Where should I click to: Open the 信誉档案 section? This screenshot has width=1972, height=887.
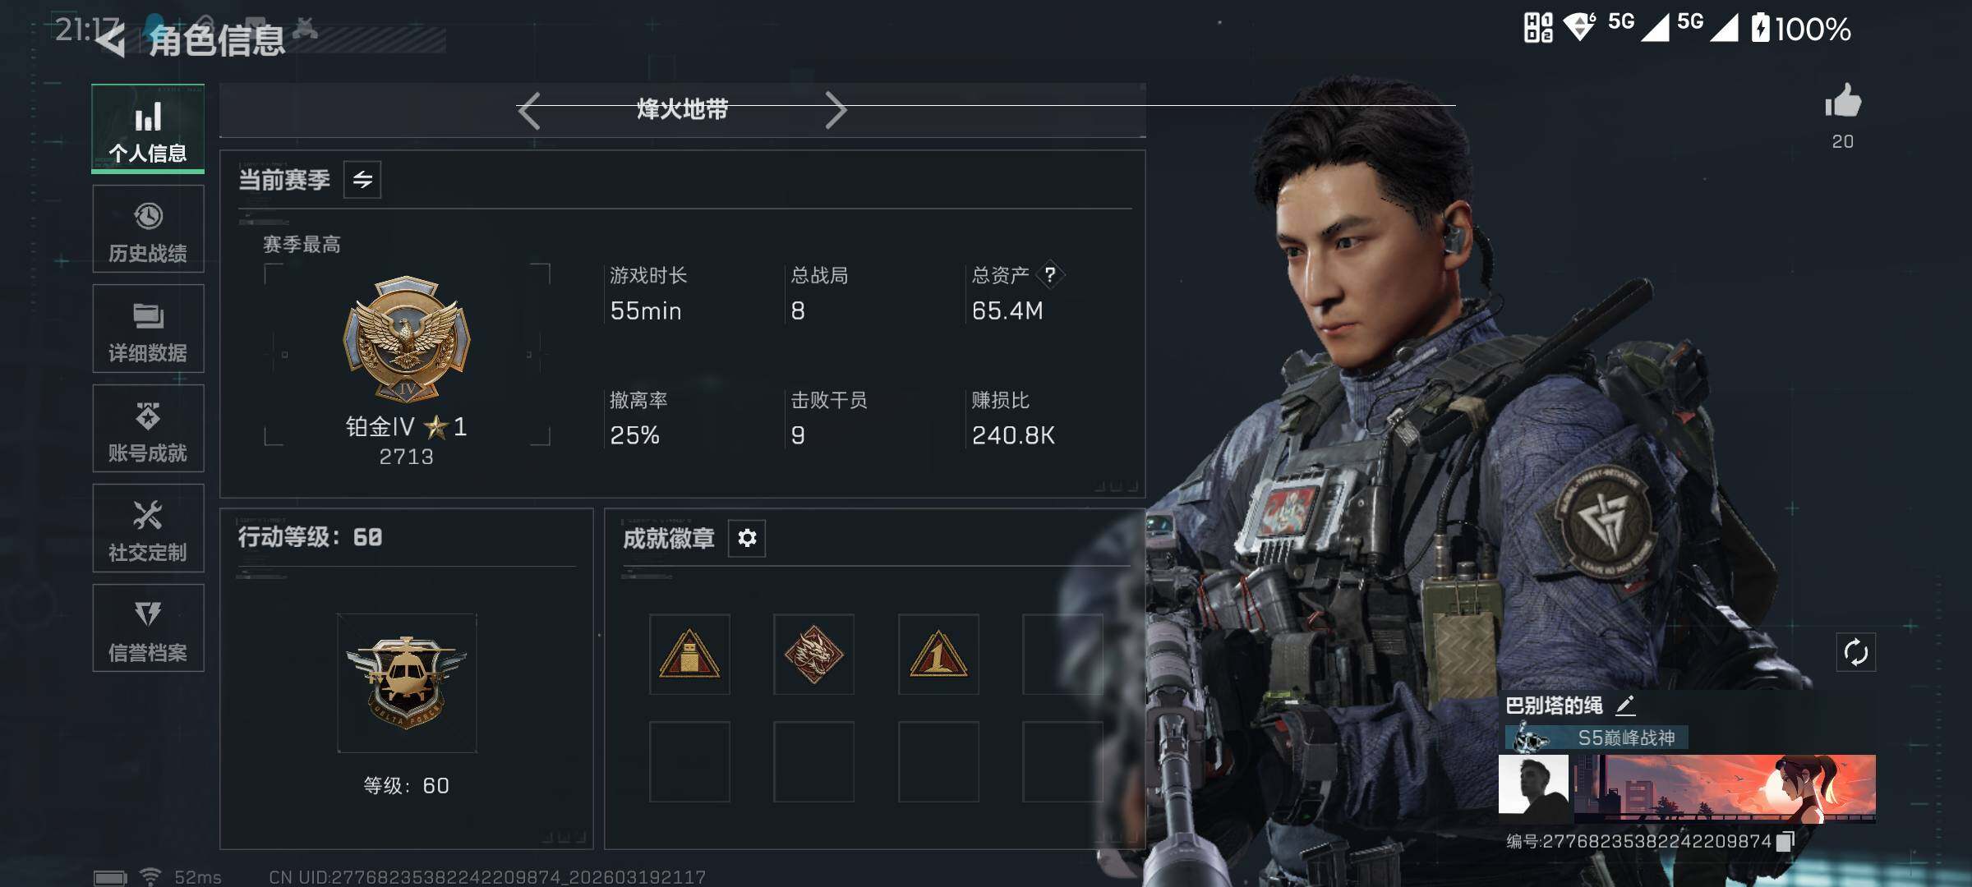click(148, 628)
